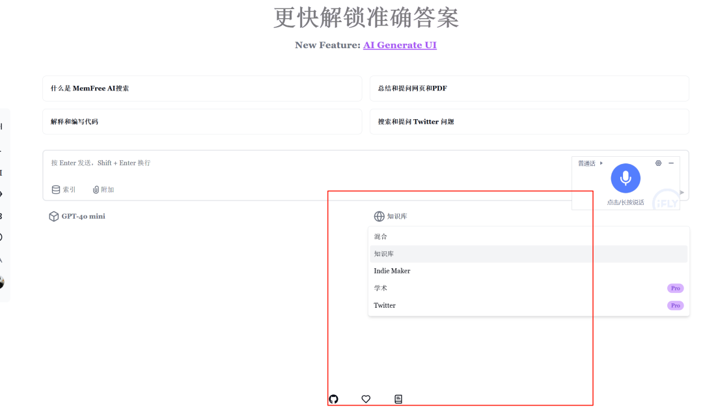The width and height of the screenshot is (703, 412).
Task: Open the GitHub repository icon
Action: [334, 399]
